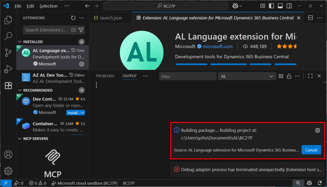Open the notification settings gear icon
This screenshot has height=187, width=327.
coord(317,130)
